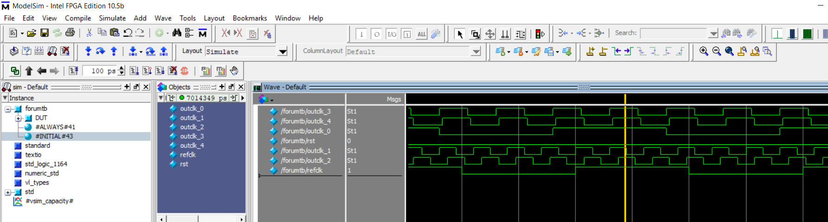
Task: Select the arrow Select Mode tool
Action: pos(460,34)
